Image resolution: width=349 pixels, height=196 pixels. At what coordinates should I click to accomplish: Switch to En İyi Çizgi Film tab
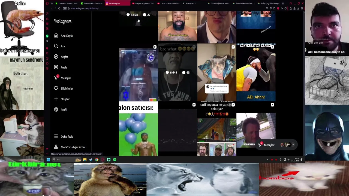[268, 4]
